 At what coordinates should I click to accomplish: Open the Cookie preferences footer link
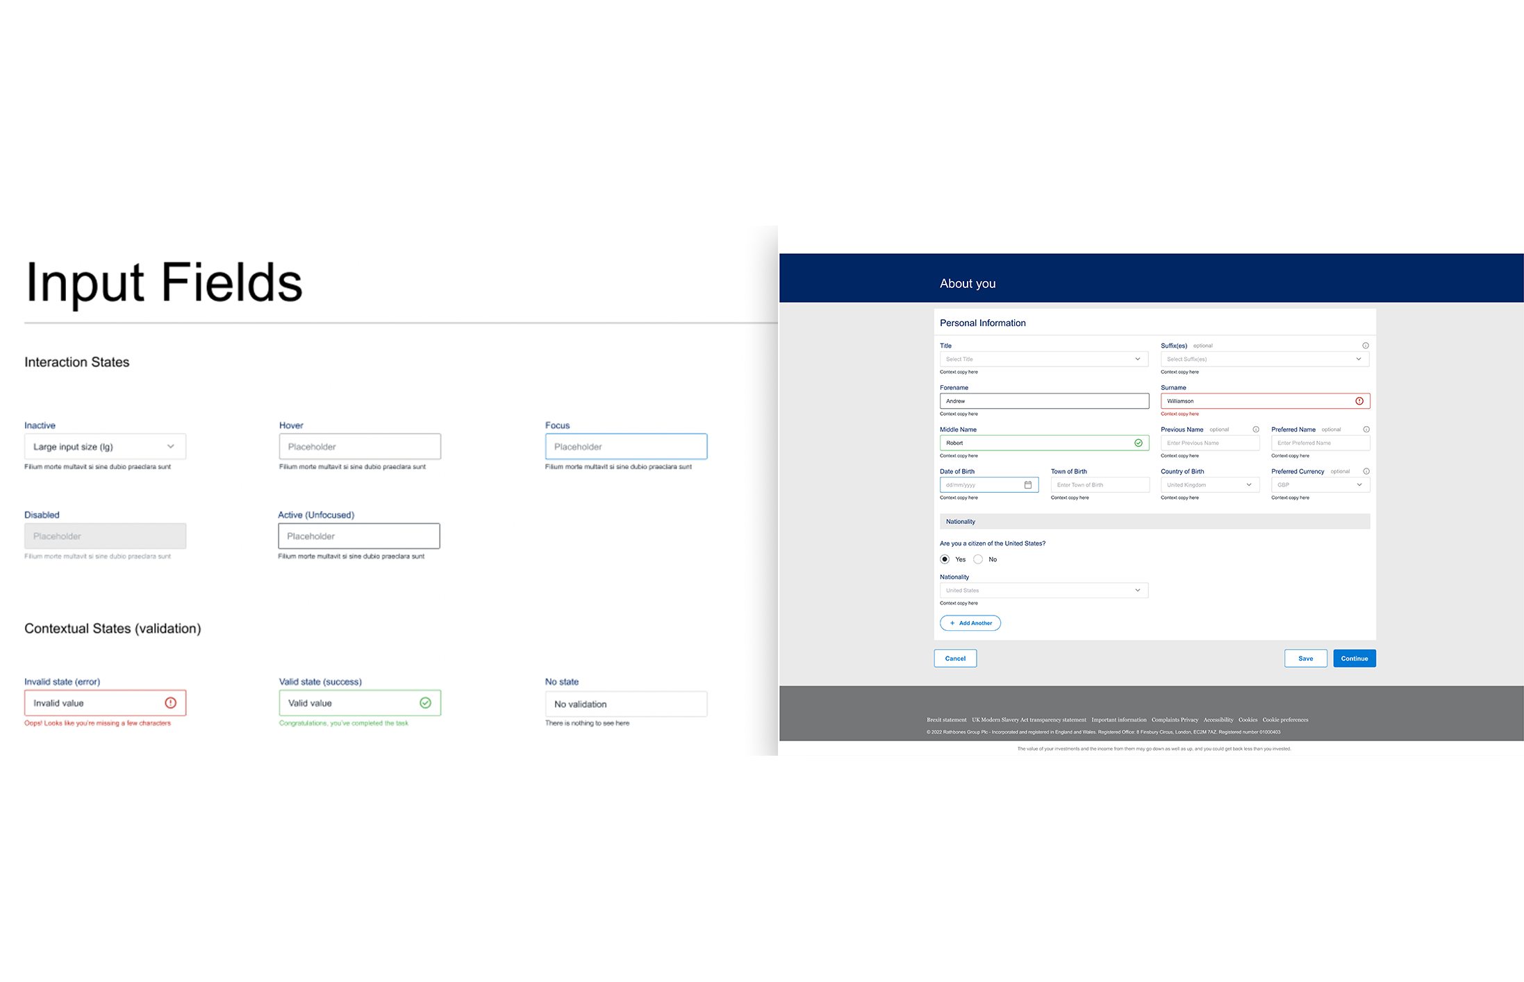click(1284, 720)
